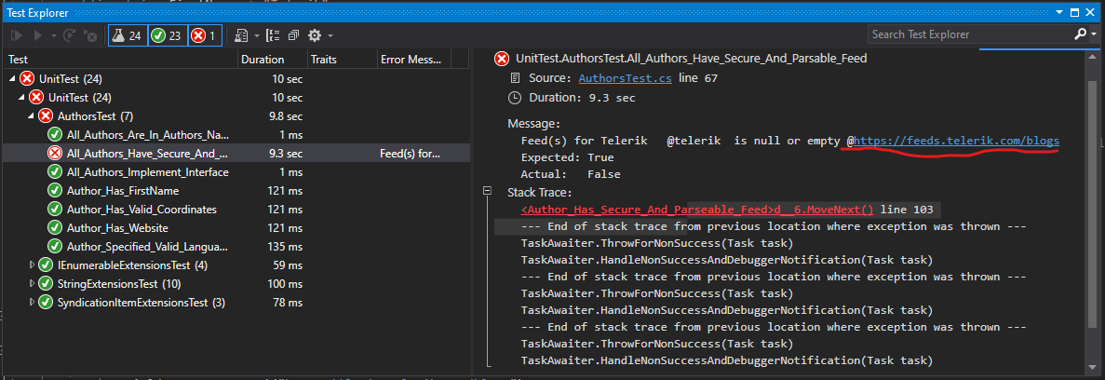Click the green icon of IEnumerableExtensionsTest

[45, 265]
